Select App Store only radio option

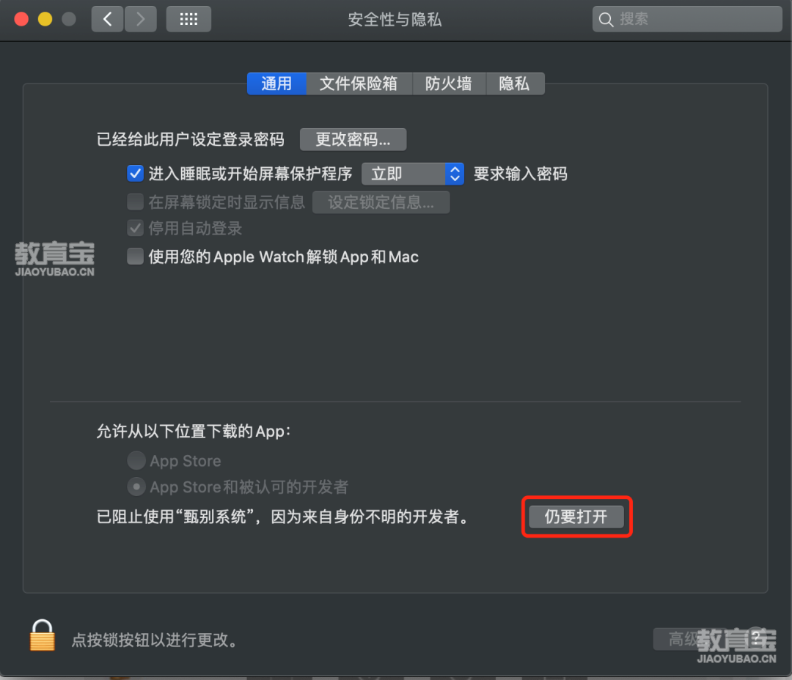click(x=136, y=460)
